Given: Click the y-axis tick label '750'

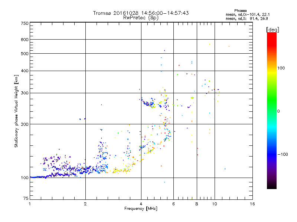Looking at the screenshot, I should [x=25, y=23].
